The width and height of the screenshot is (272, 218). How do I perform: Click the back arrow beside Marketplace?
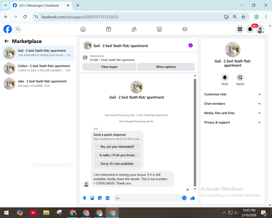click(x=7, y=41)
